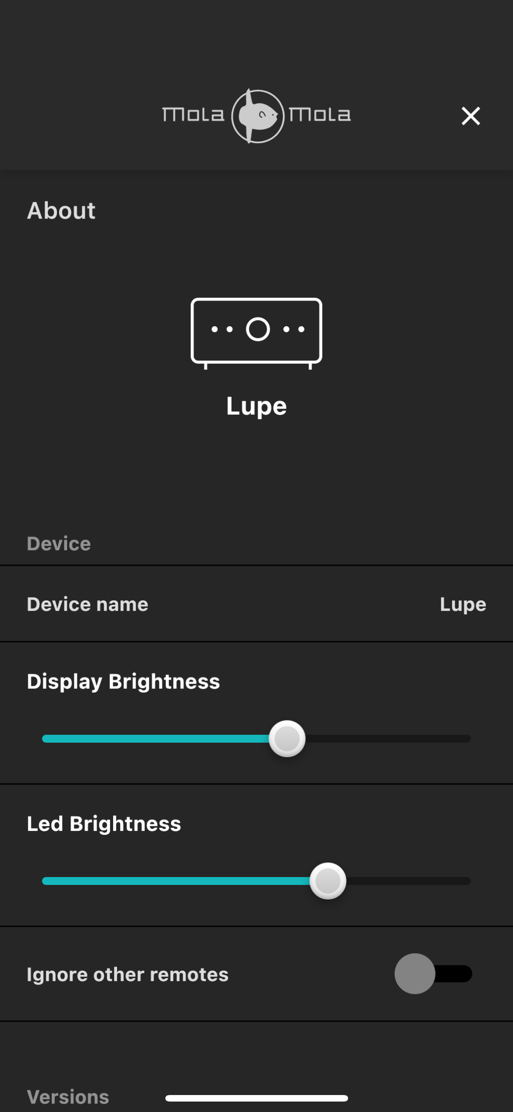The height and width of the screenshot is (1112, 513).
Task: Enable the Ignore other remotes switch
Action: coord(433,974)
